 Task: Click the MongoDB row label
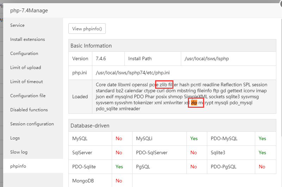pyautogui.click(x=82, y=181)
